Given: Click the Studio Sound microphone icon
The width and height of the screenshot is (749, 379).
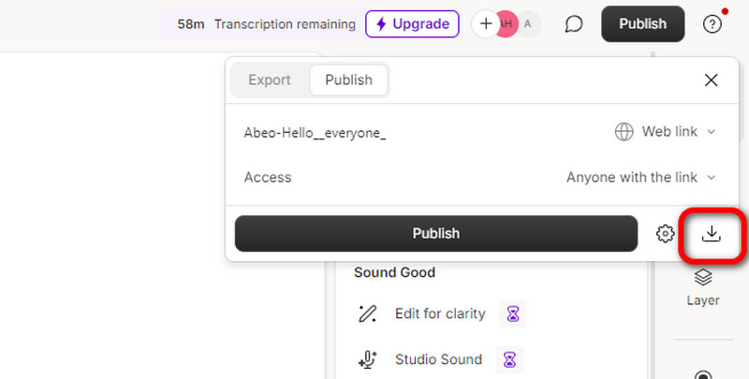Looking at the screenshot, I should coord(368,359).
